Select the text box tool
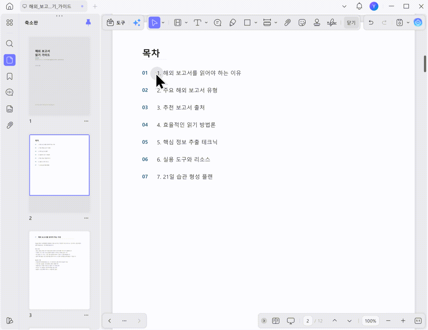The height and width of the screenshot is (330, 428). pos(198,23)
